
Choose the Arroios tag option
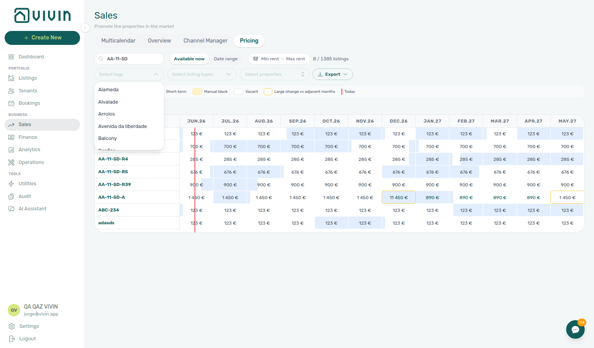point(129,114)
